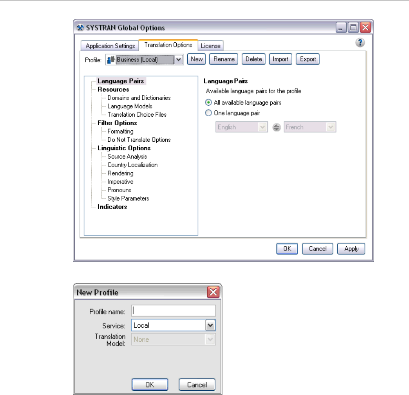Click the Delete profile button
The width and height of the screenshot is (409, 395).
pos(253,59)
